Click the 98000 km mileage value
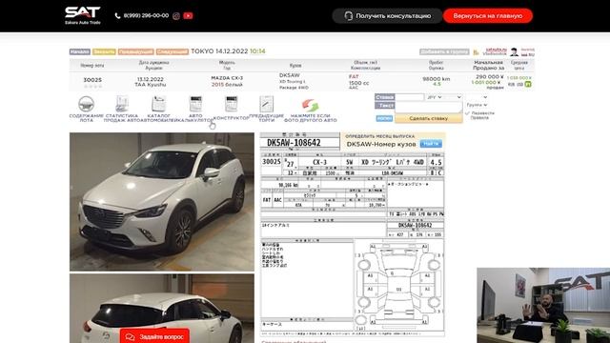 [437, 79]
